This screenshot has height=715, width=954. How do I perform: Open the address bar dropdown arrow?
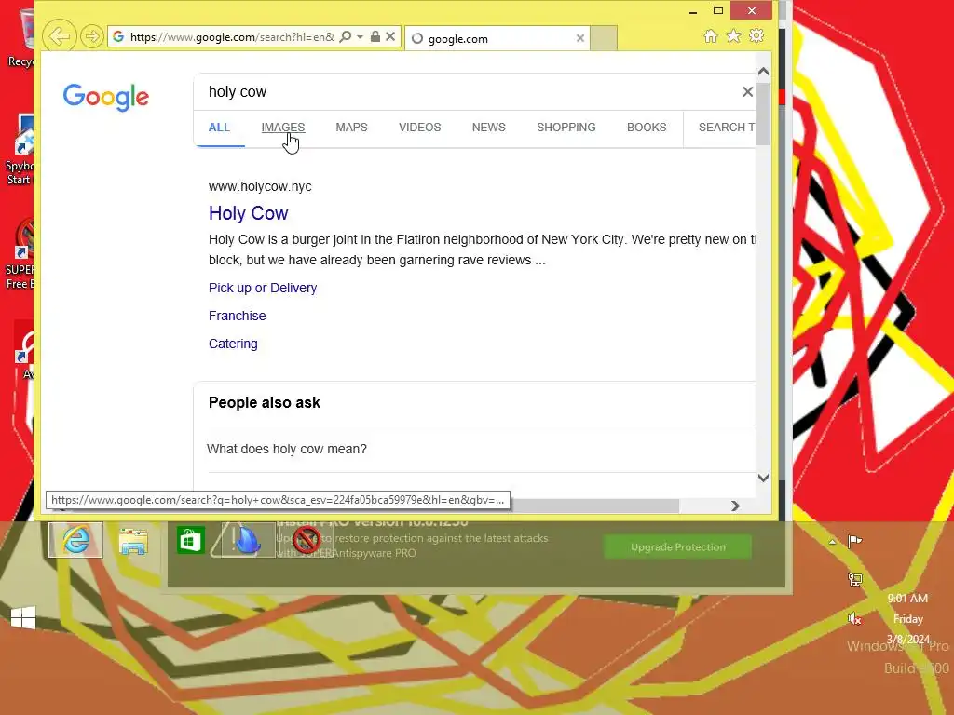click(361, 36)
